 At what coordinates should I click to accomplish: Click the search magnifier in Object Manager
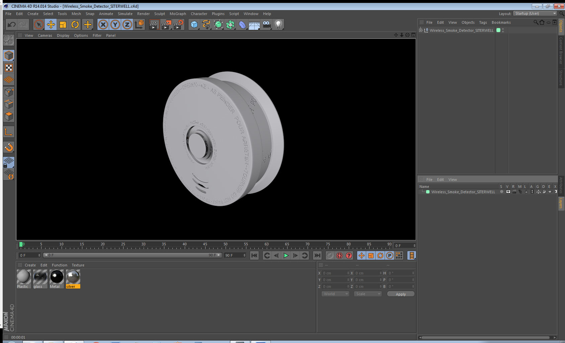click(x=536, y=22)
